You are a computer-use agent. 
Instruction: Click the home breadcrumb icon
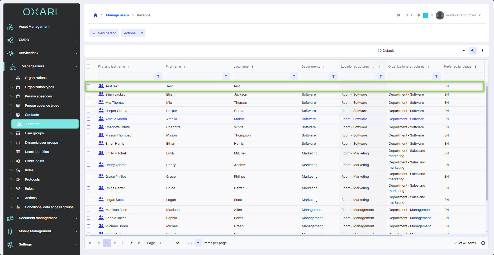tap(96, 15)
